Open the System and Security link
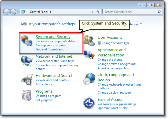 point(53,37)
